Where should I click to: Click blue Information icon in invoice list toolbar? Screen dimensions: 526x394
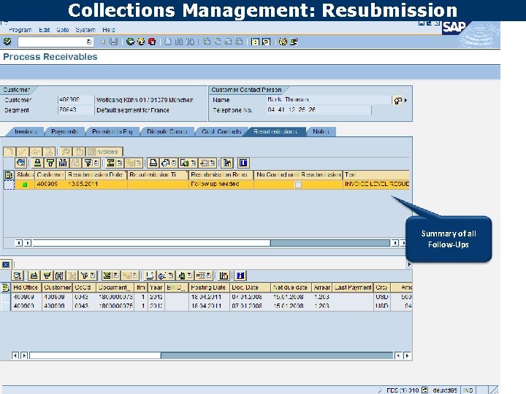(240, 276)
